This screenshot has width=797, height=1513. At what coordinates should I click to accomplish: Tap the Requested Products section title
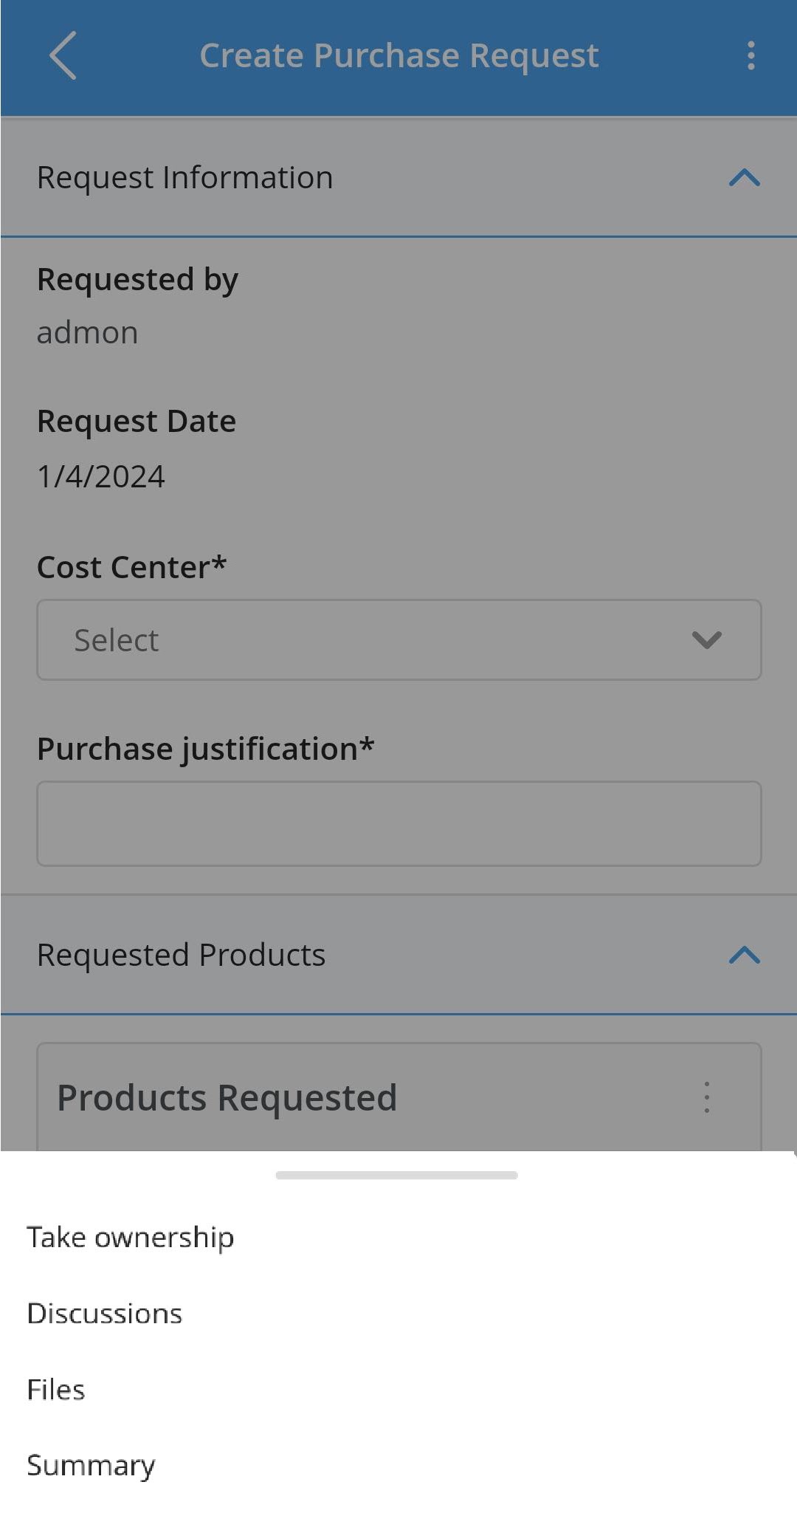[182, 956]
